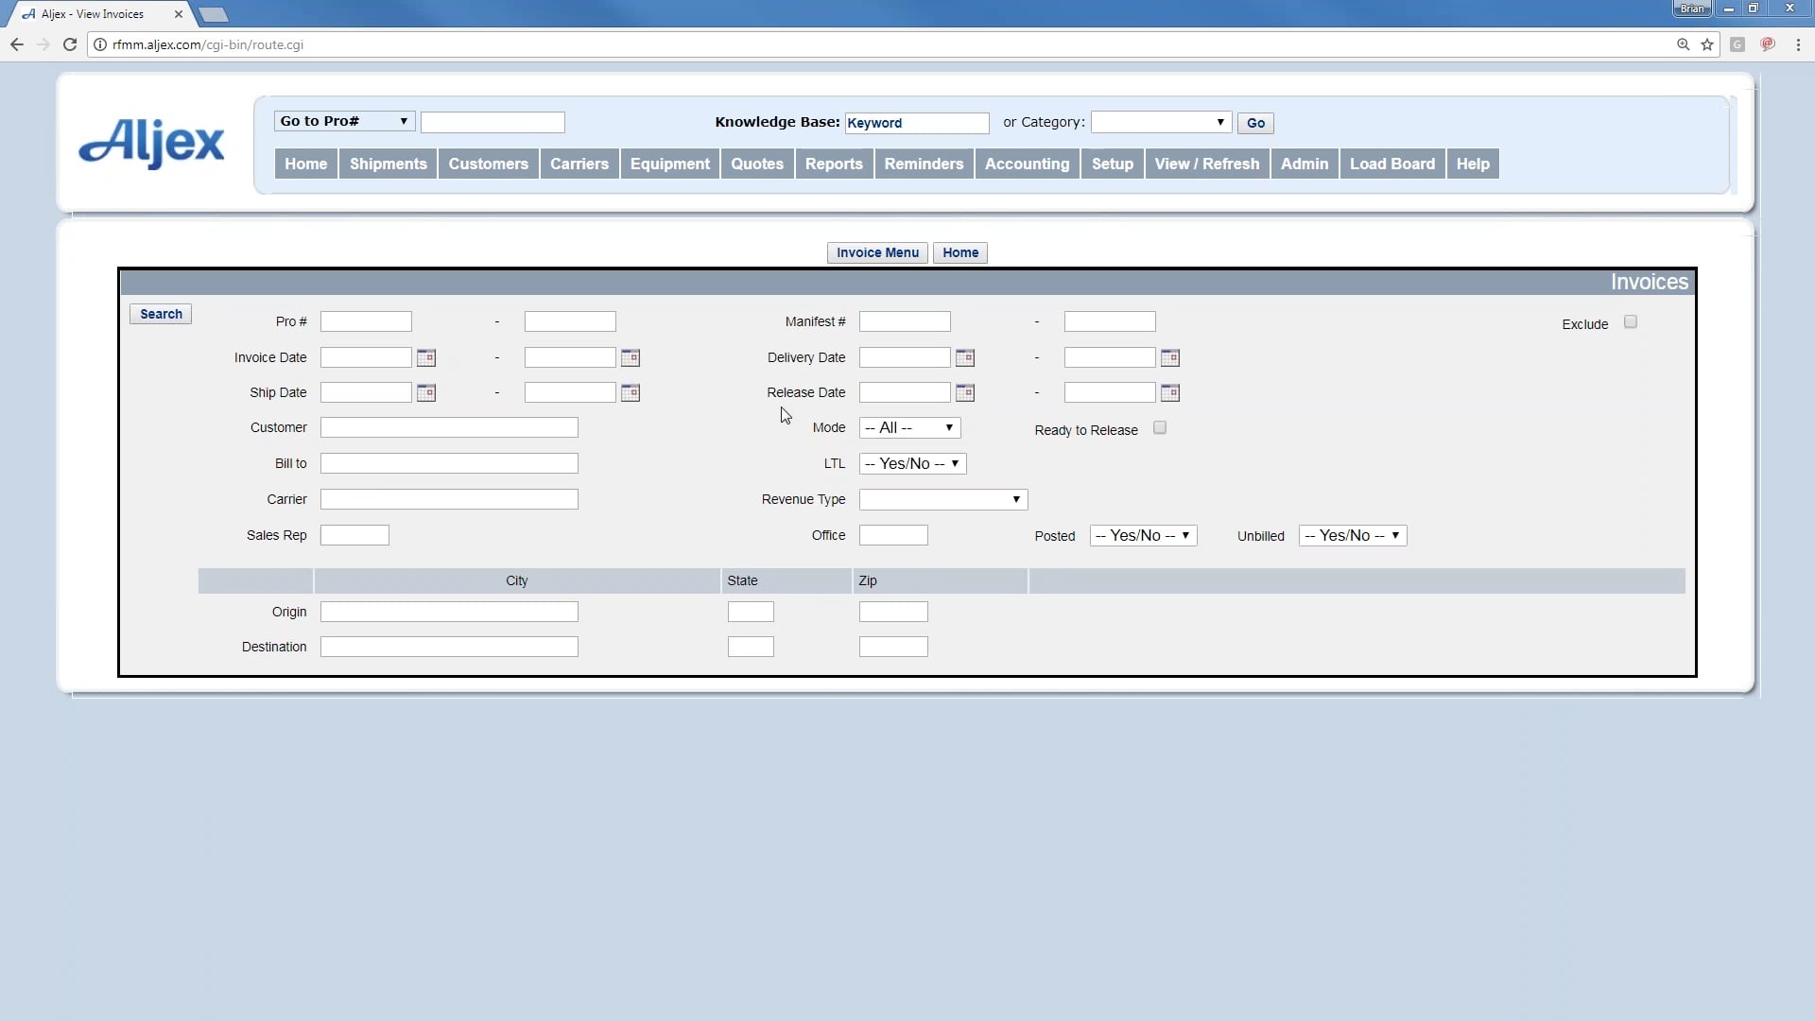The height and width of the screenshot is (1021, 1815).
Task: Open calendar for Delivery Date start
Action: [965, 357]
